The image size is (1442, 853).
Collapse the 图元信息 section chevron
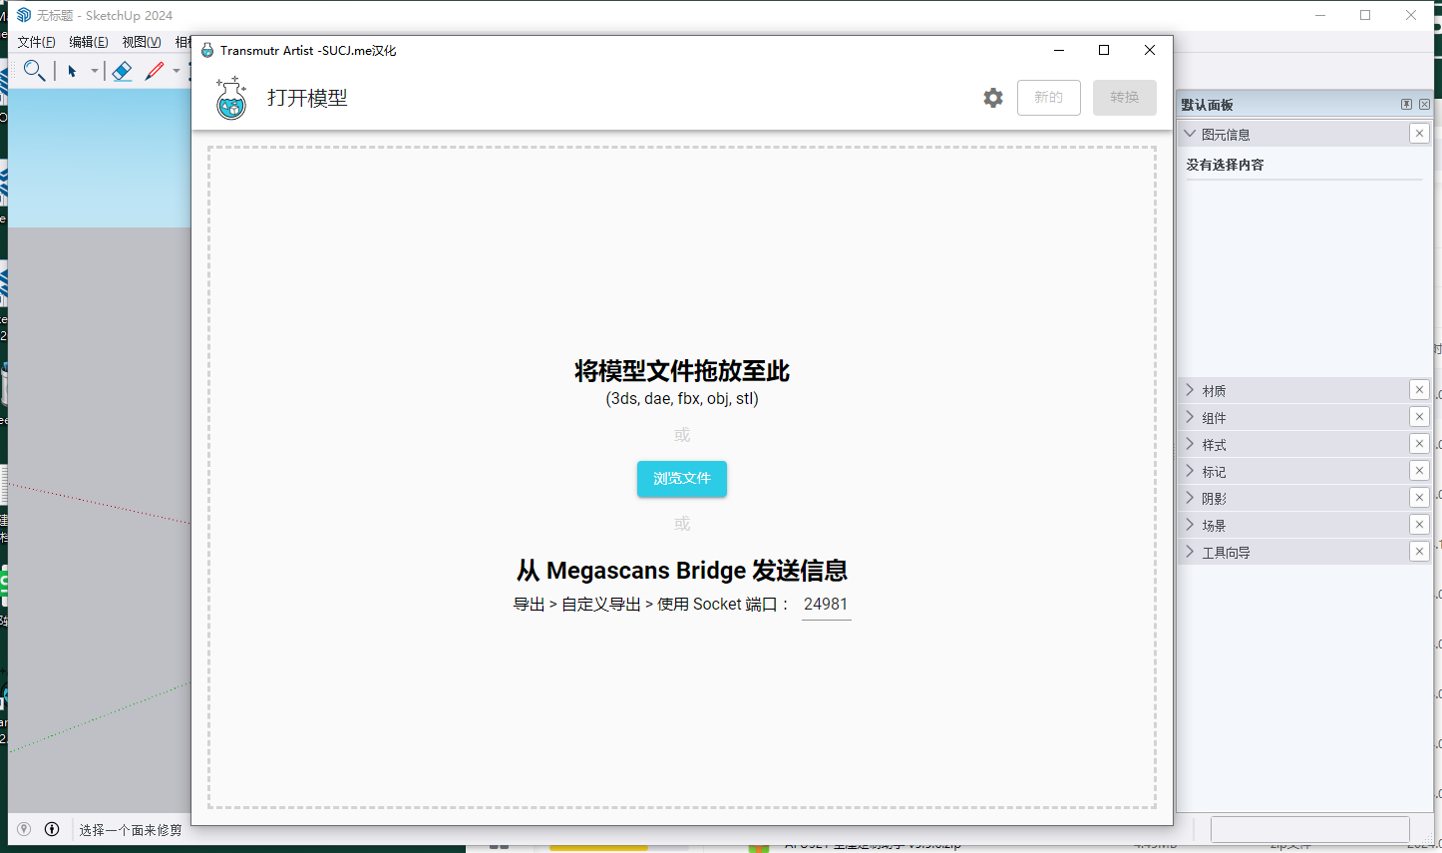tap(1190, 134)
